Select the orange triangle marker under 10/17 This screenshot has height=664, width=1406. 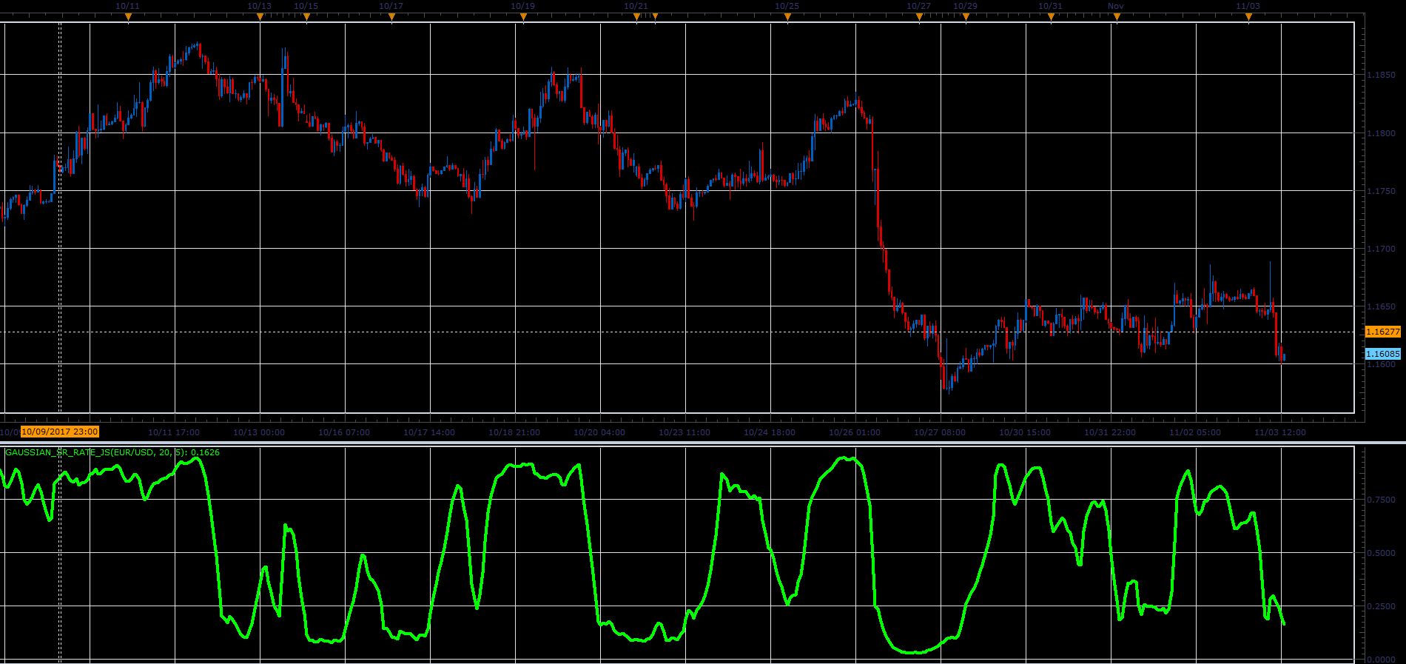(x=391, y=17)
